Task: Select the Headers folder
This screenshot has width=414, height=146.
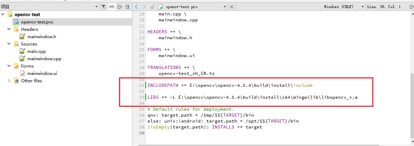Action: (29, 29)
